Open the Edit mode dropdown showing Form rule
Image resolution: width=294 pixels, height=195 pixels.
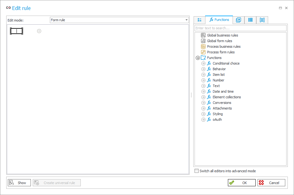point(119,20)
